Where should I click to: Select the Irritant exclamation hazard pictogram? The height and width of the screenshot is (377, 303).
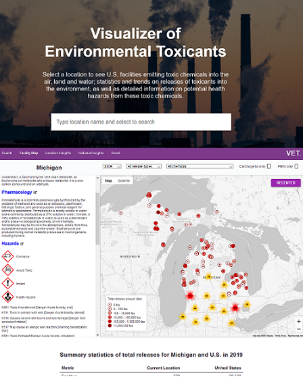coord(7,284)
